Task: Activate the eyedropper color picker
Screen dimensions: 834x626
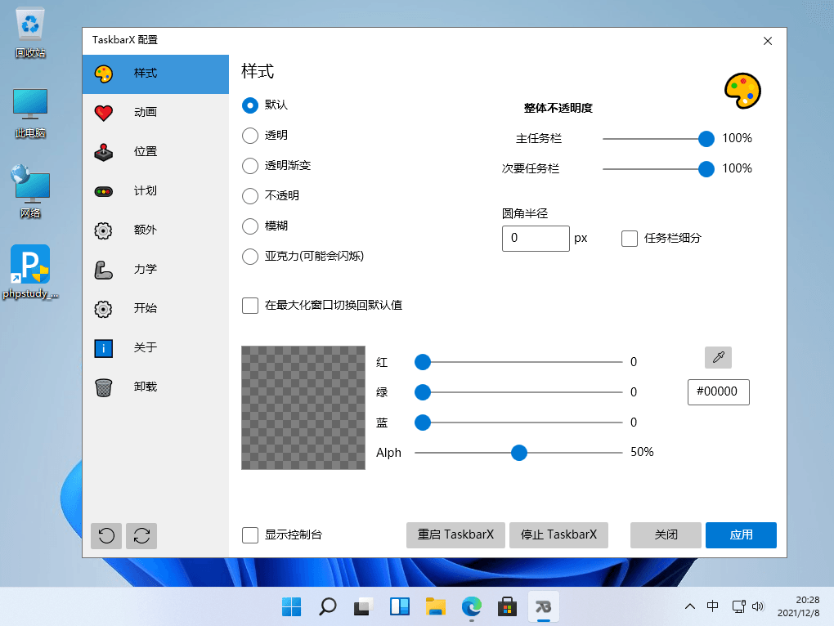Action: pos(718,357)
